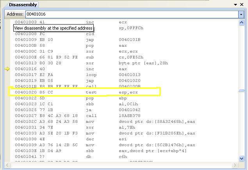The width and height of the screenshot is (248, 170).
Task: Select line 00401039 mov ds:[5C2B1476h],eax
Action: (x=105, y=145)
